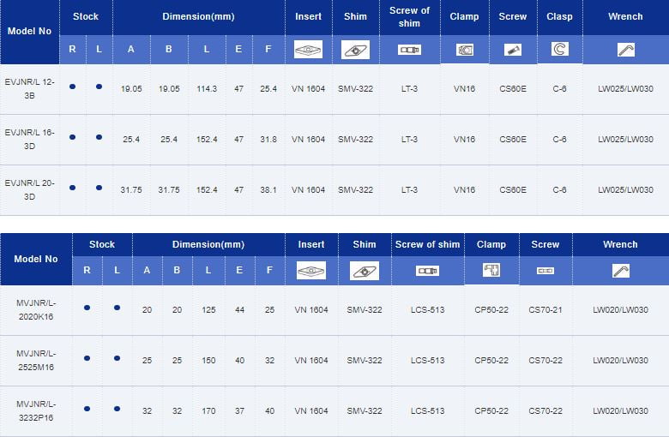Click the Insert icon in the MVJNR table header
The width and height of the screenshot is (669, 437).
[x=310, y=270]
